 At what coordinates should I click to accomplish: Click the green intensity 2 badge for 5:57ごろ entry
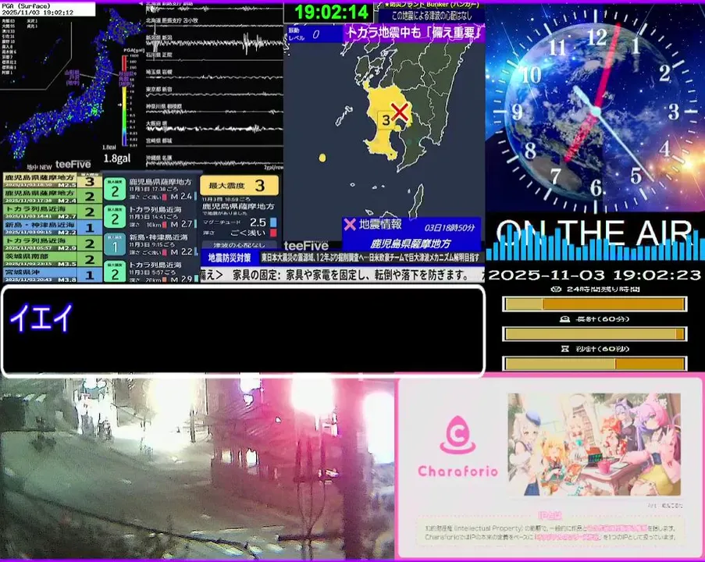[x=115, y=272]
